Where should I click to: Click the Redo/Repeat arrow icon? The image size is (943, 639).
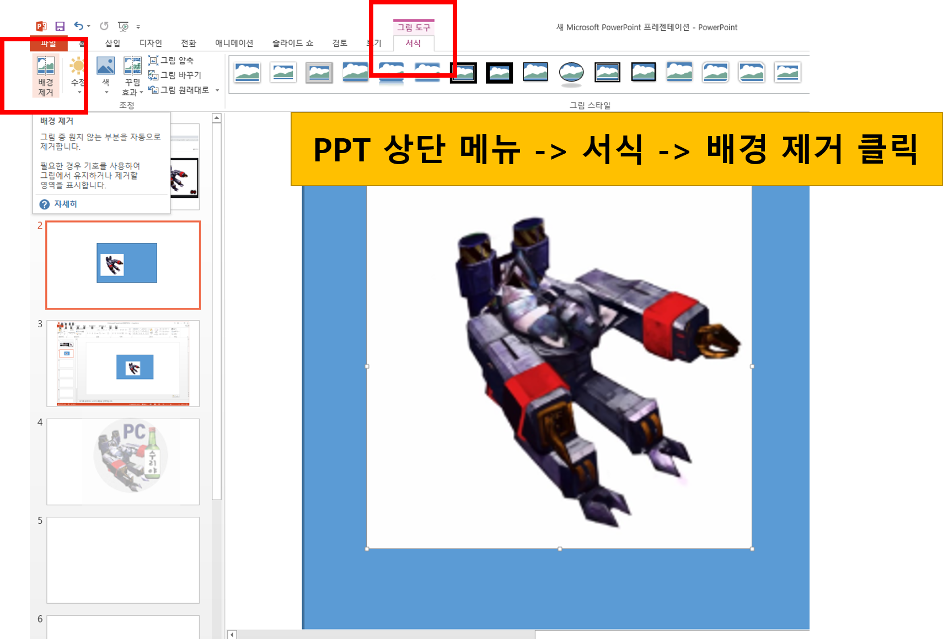pyautogui.click(x=104, y=26)
